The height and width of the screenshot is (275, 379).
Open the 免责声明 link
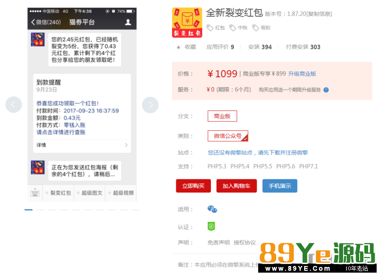[x=218, y=243]
